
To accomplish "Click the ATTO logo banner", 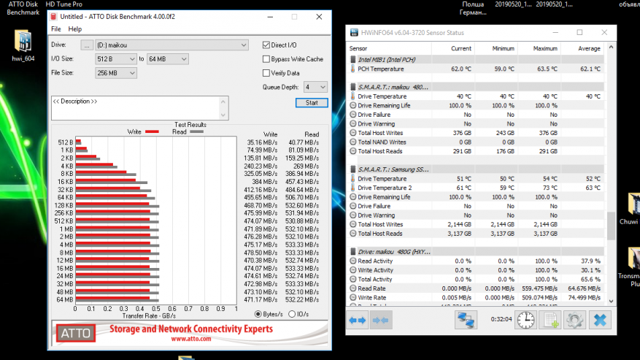I will pyautogui.click(x=75, y=334).
